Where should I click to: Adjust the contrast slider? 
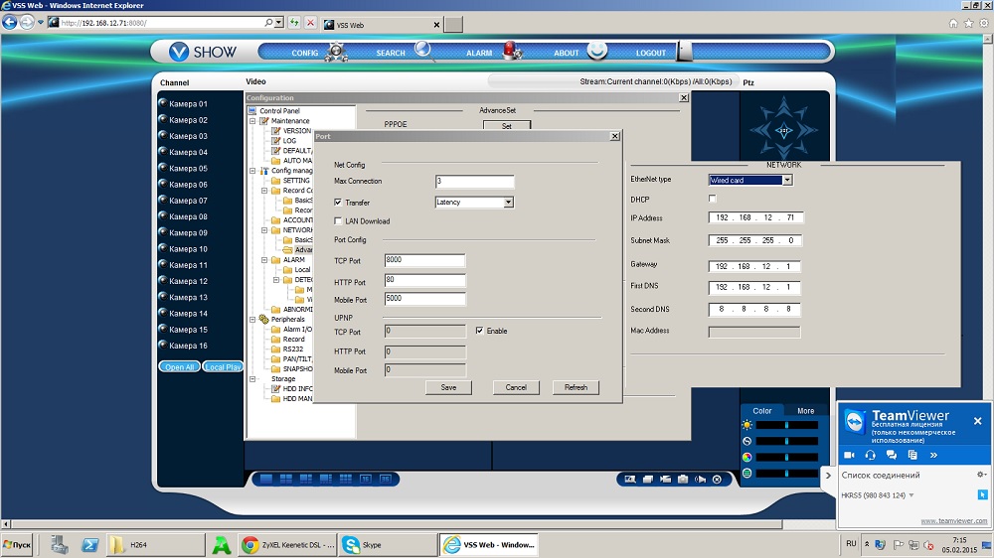coord(786,441)
